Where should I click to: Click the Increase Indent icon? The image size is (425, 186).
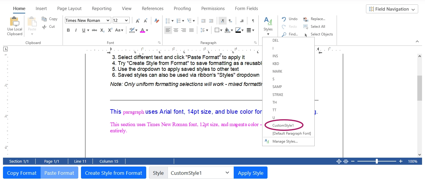click(x=211, y=21)
